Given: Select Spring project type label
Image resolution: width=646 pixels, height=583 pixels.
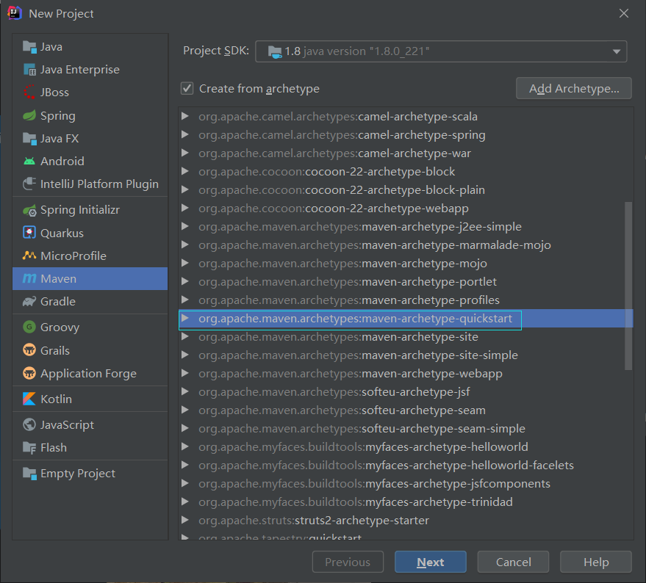Looking at the screenshot, I should point(57,116).
